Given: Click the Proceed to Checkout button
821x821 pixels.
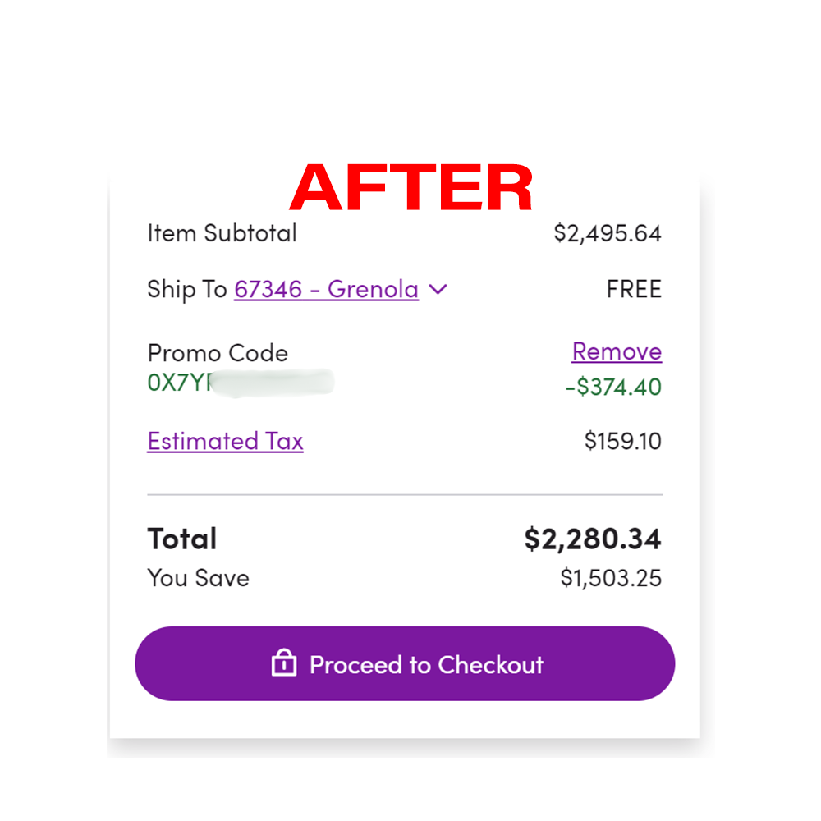Looking at the screenshot, I should click(405, 663).
